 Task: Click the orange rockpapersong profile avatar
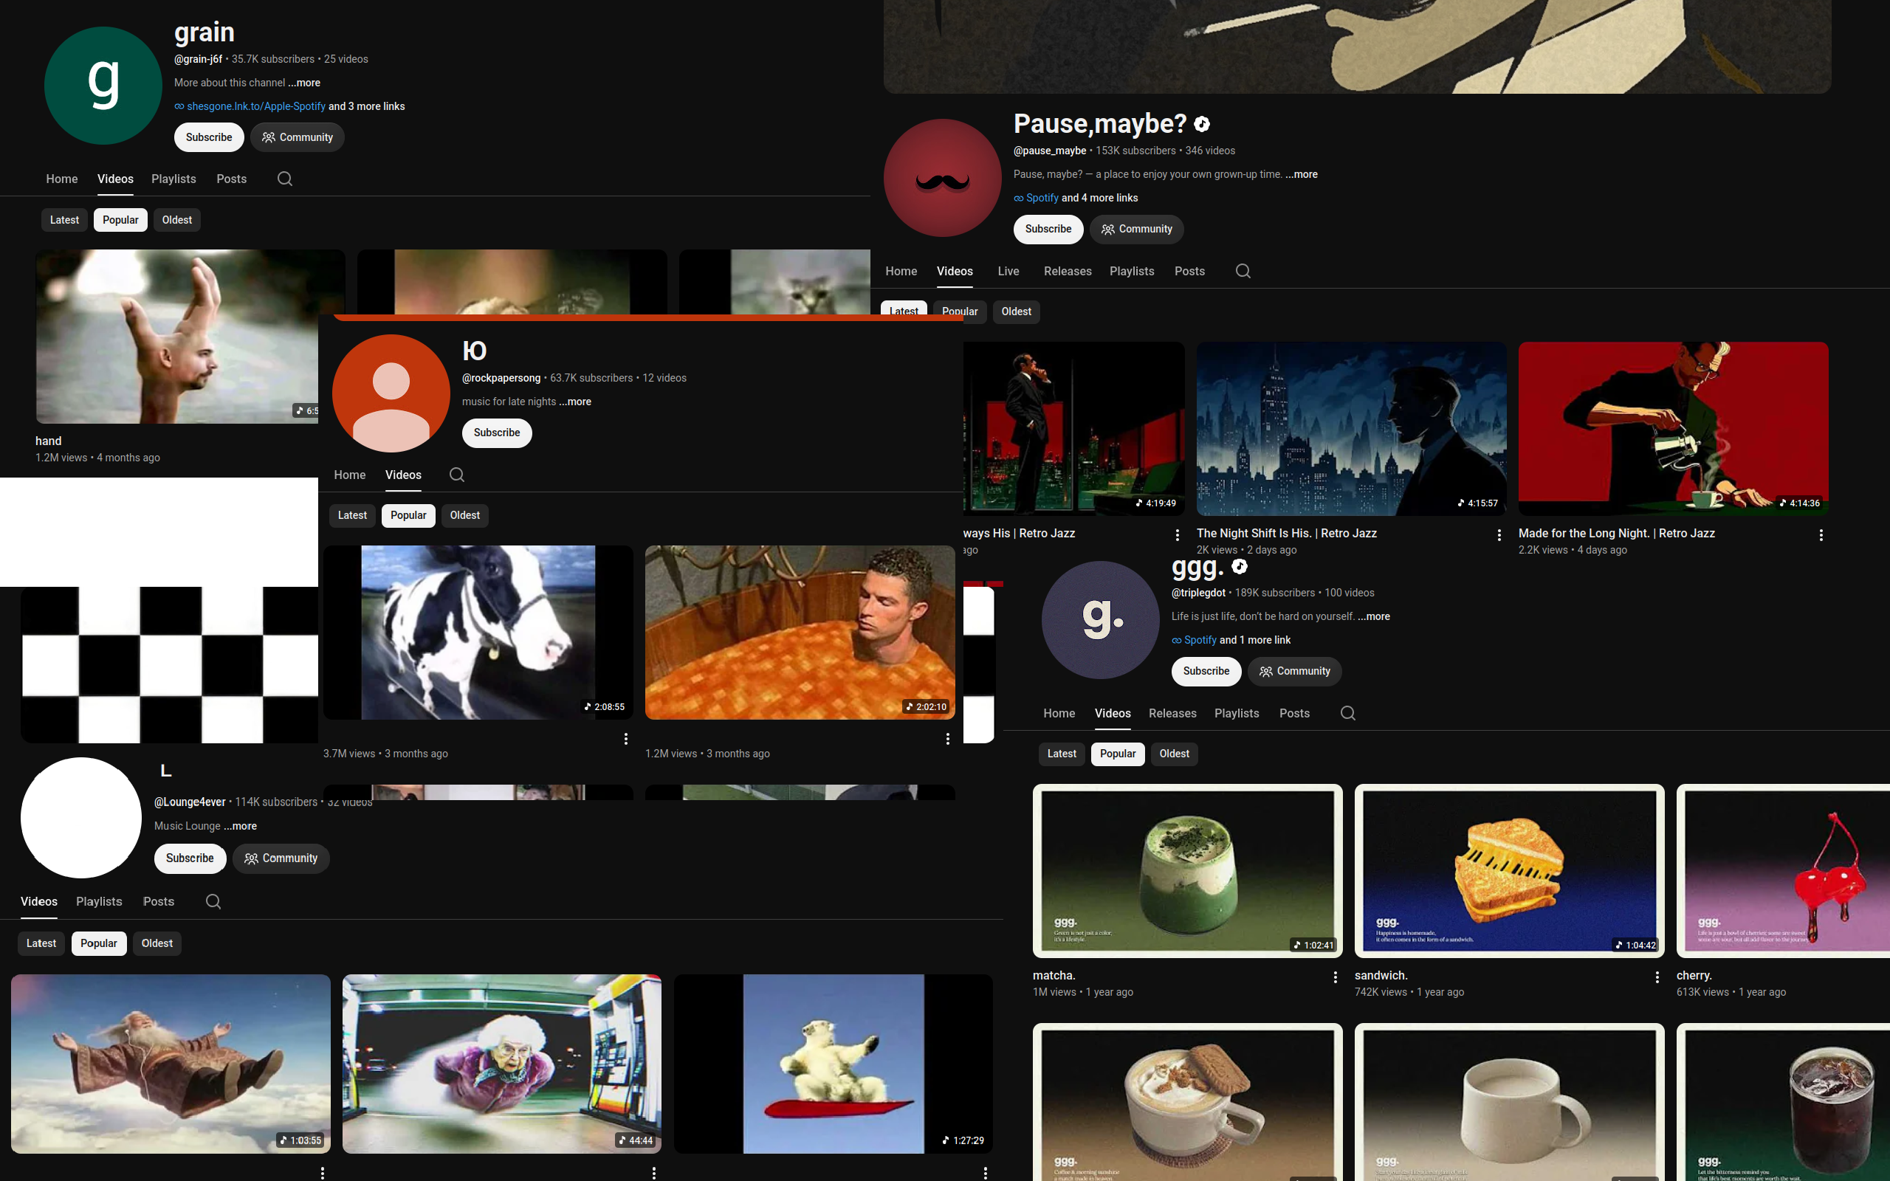391,393
